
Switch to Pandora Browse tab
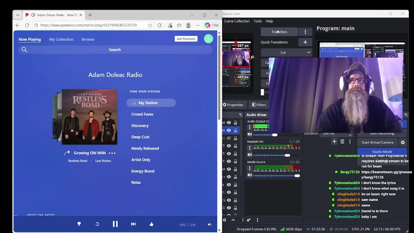pos(88,39)
